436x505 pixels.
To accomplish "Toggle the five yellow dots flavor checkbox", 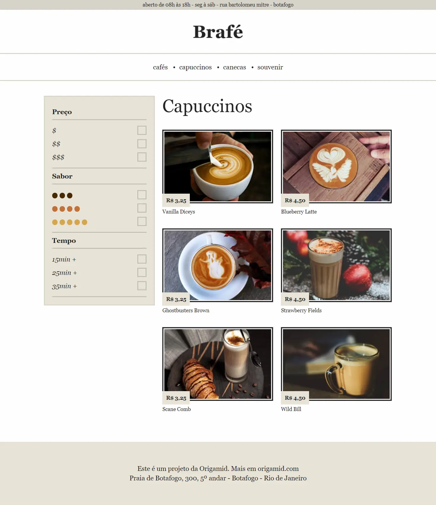I will 142,222.
